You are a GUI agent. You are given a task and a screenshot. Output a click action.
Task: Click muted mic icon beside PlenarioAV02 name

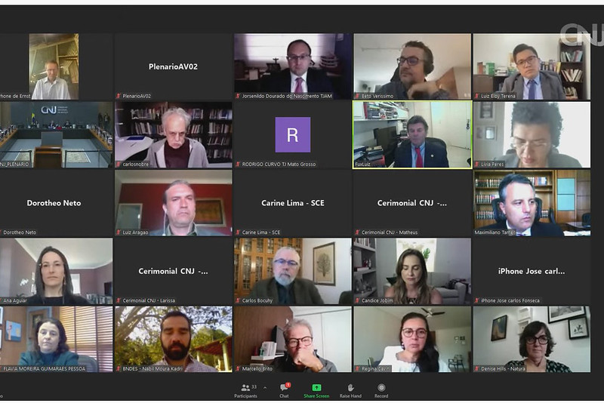pos(119,96)
